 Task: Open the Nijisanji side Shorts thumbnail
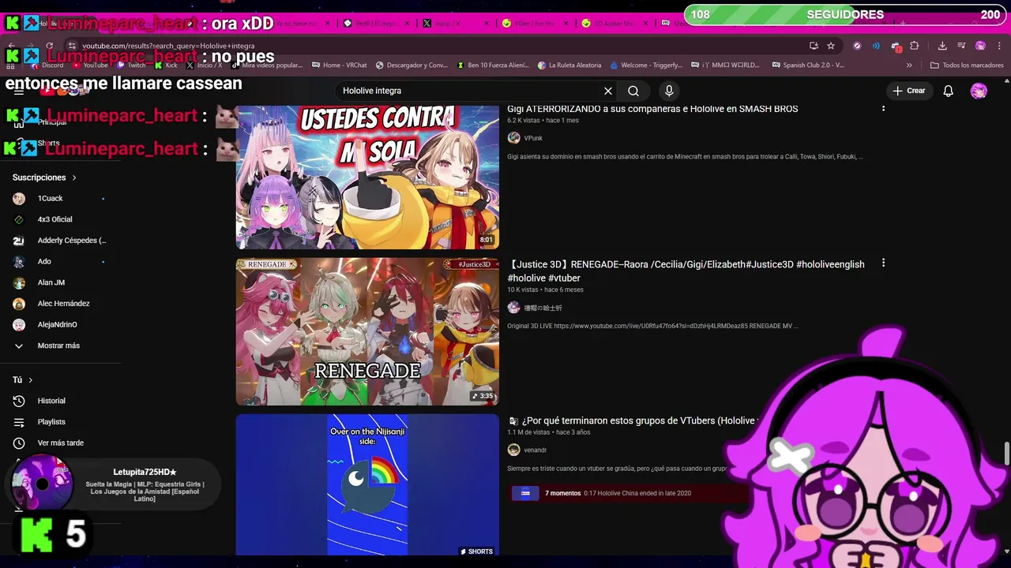[x=367, y=485]
